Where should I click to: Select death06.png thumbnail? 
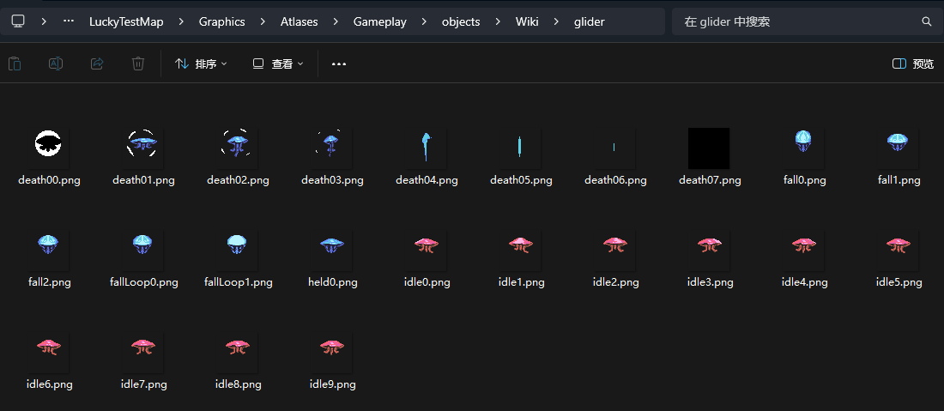click(x=614, y=148)
